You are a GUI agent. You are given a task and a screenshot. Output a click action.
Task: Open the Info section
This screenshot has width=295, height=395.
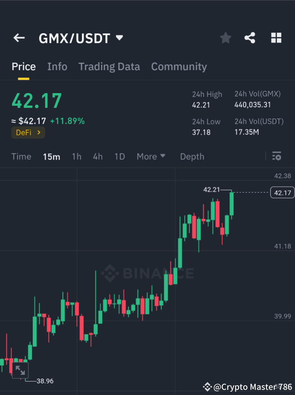[x=57, y=66]
